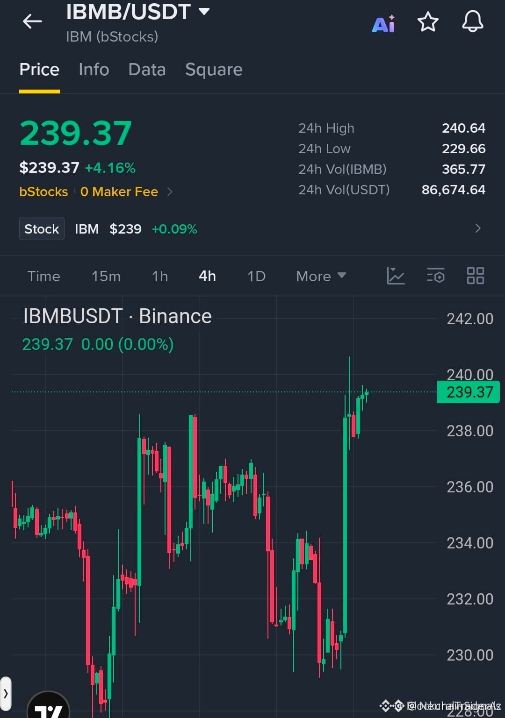Select the 1D chart interval
Image resolution: width=505 pixels, height=718 pixels.
pos(256,276)
